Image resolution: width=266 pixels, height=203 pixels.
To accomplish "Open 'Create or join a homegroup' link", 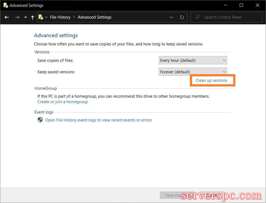I will [x=63, y=102].
